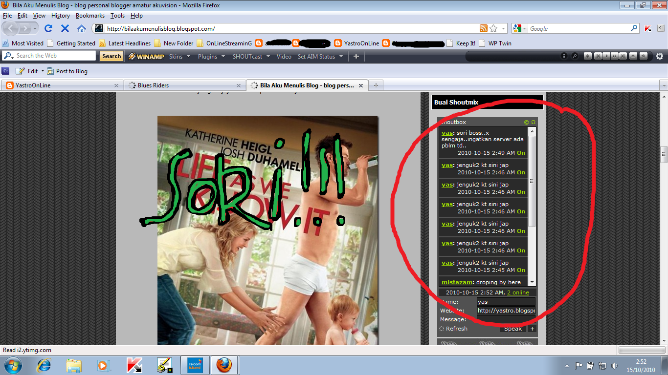
Task: Click the page vertical scrollbar thumb
Action: [664, 154]
